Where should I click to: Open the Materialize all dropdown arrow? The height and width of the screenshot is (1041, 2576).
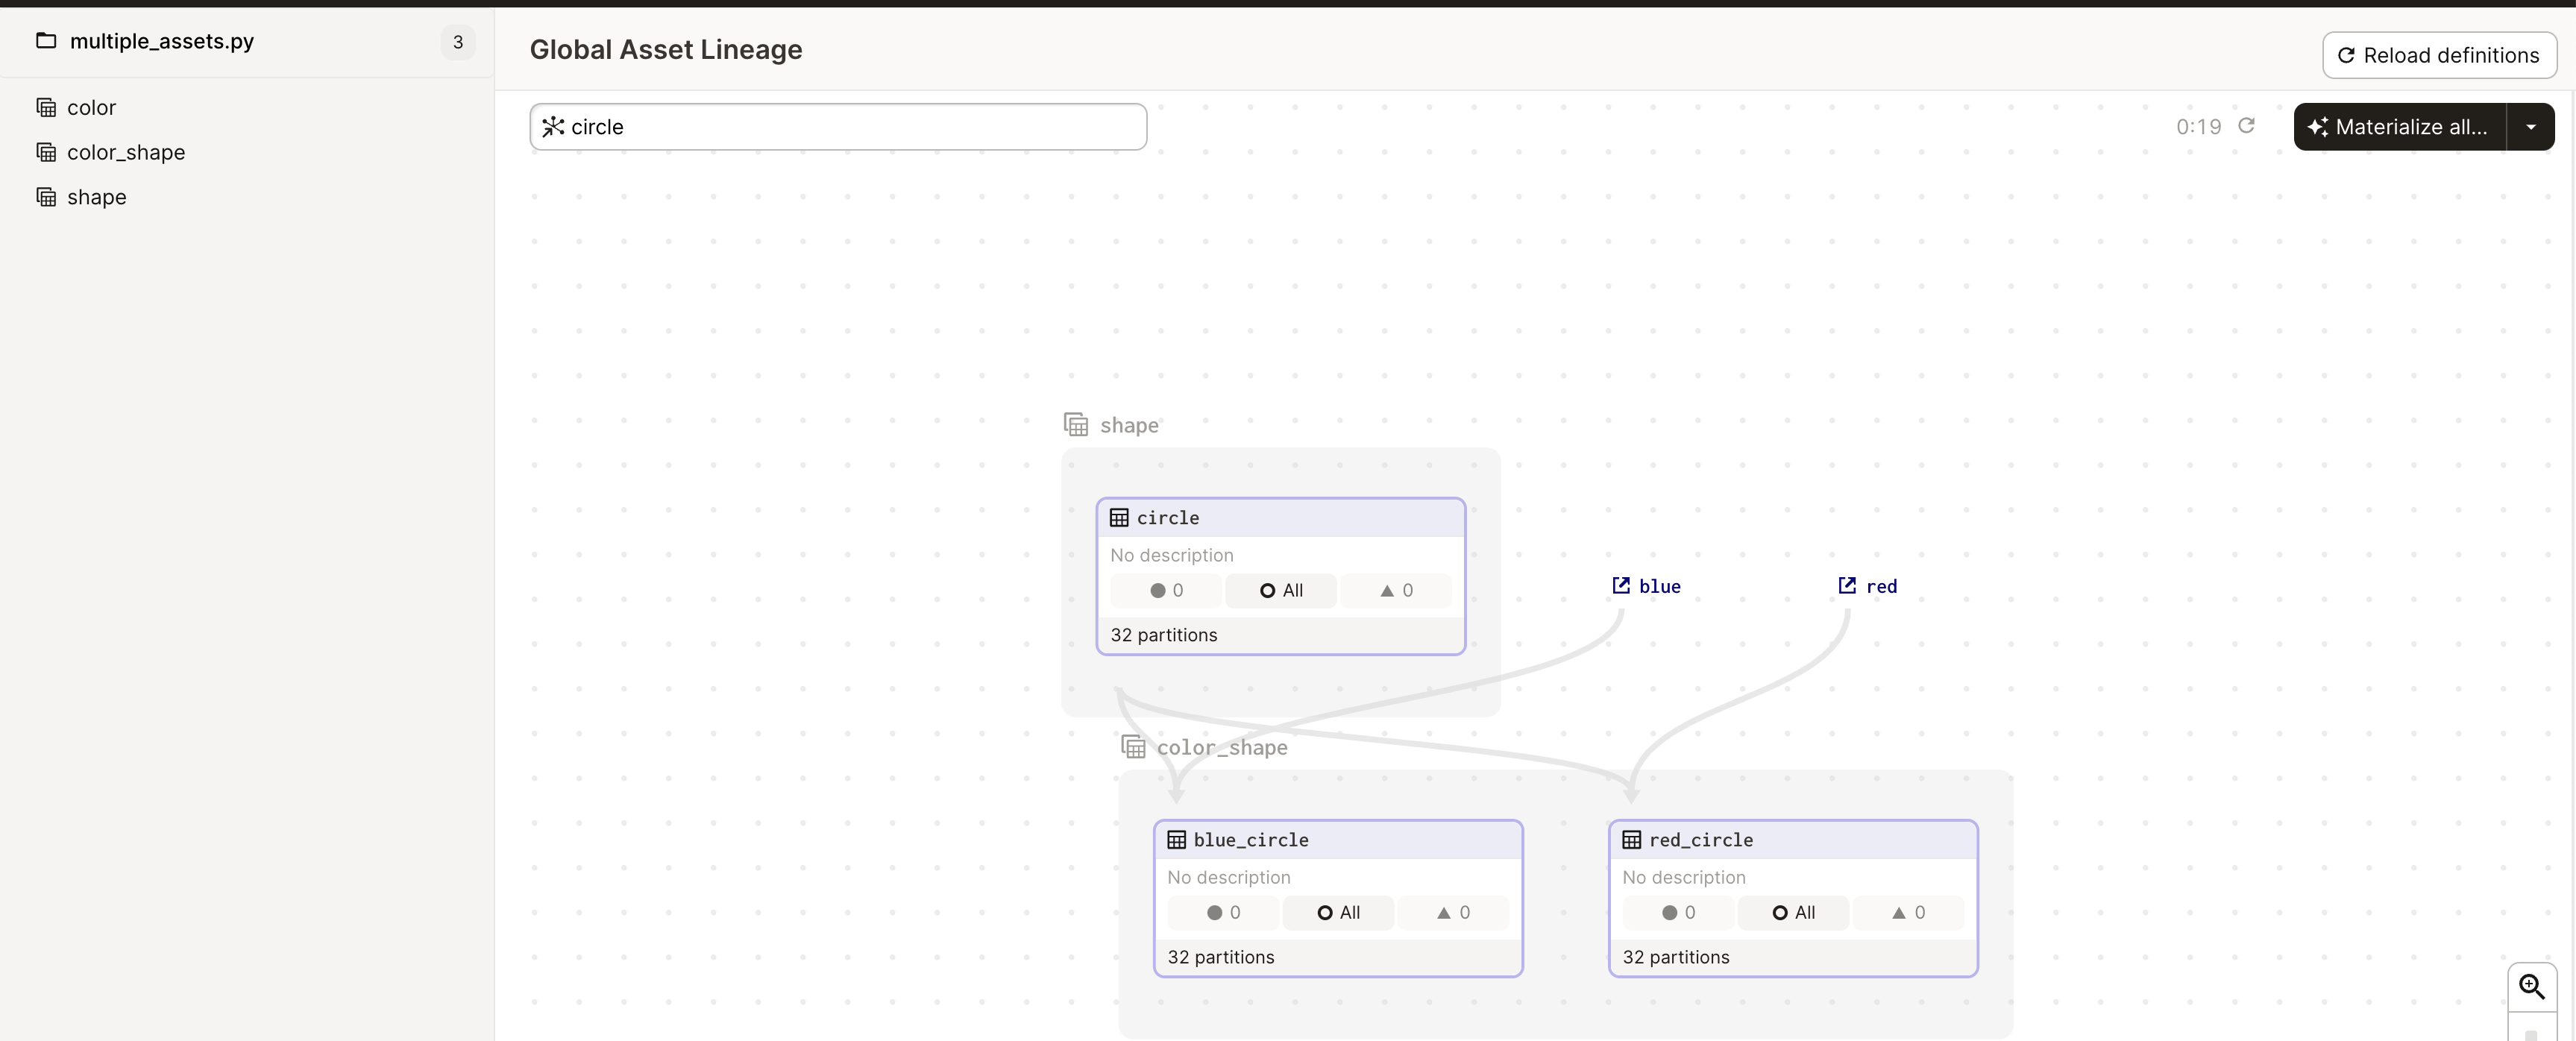point(2530,127)
